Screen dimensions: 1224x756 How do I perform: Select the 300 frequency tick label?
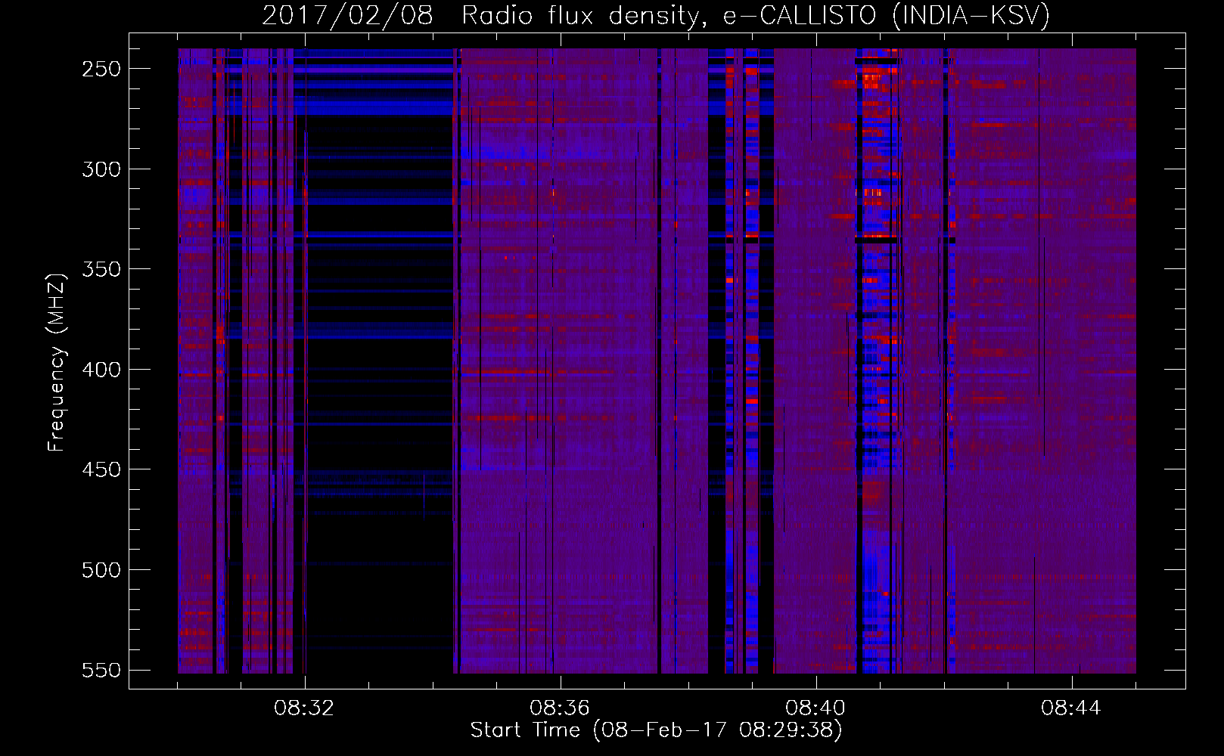click(101, 169)
